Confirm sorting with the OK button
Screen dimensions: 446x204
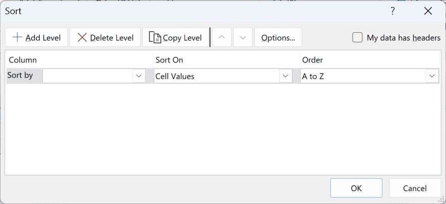(x=356, y=188)
